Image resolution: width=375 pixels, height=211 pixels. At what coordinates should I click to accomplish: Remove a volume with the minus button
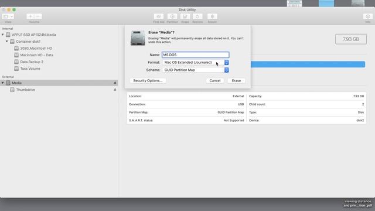pos(38,16)
